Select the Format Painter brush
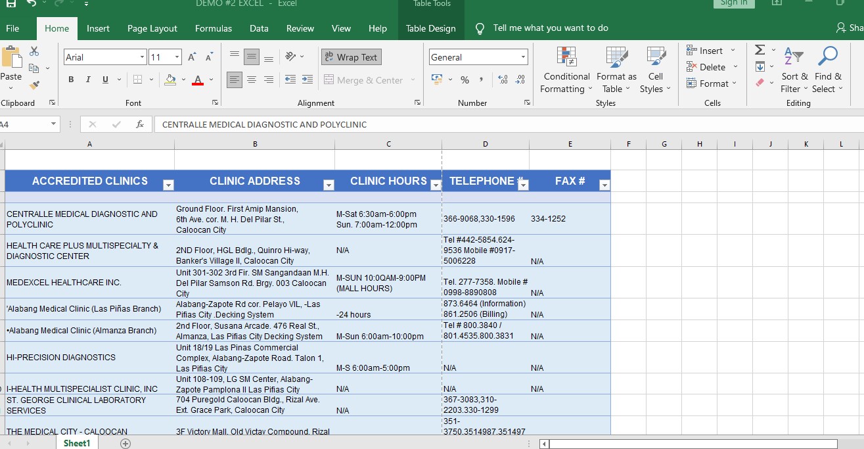The width and height of the screenshot is (864, 449). (34, 85)
